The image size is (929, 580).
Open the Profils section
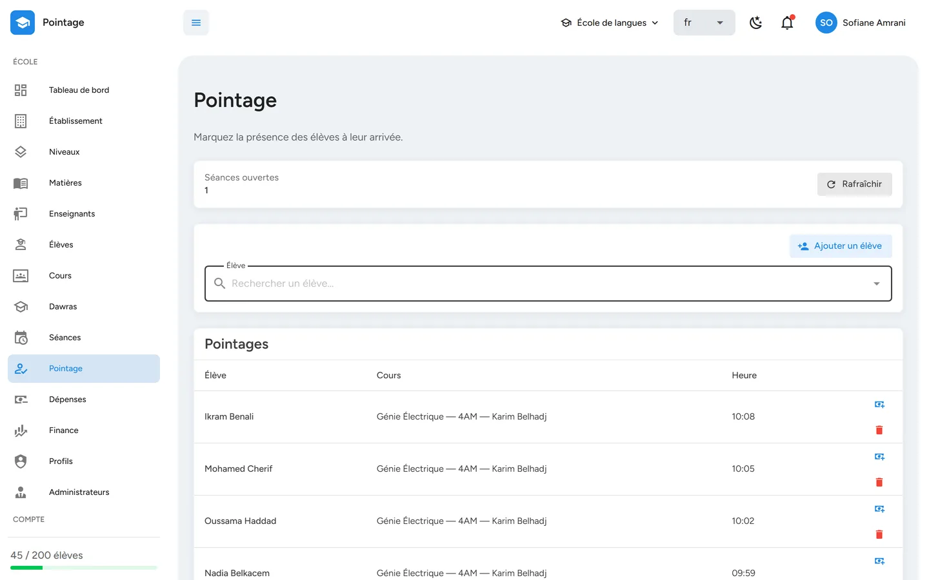pos(84,461)
